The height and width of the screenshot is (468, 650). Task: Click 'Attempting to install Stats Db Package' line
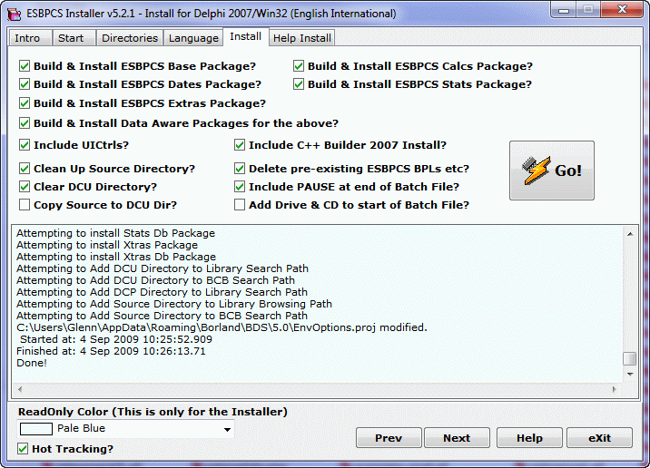click(115, 233)
